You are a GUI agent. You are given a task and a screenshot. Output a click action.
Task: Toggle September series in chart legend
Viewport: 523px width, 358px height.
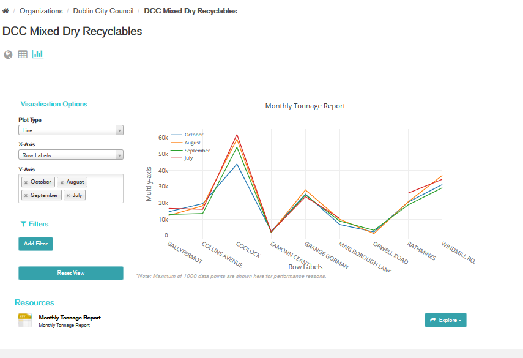196,151
